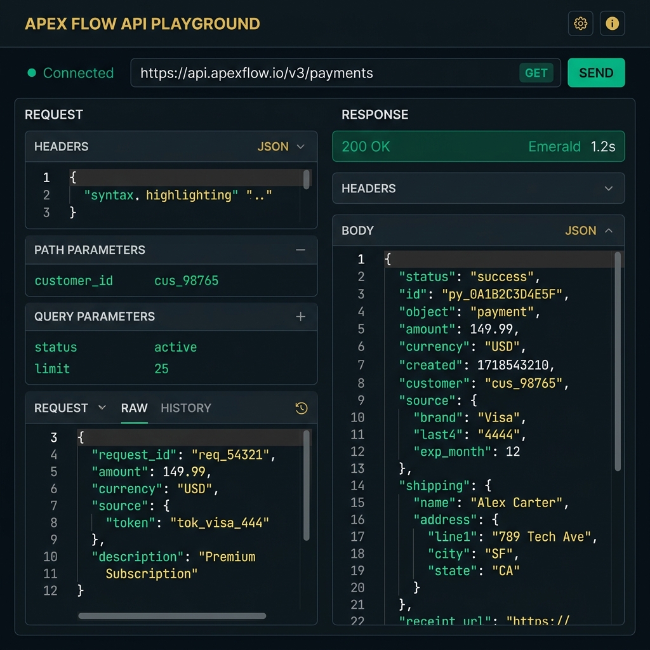Click the green Connected status dot
This screenshot has height=650, width=650.
(32, 73)
